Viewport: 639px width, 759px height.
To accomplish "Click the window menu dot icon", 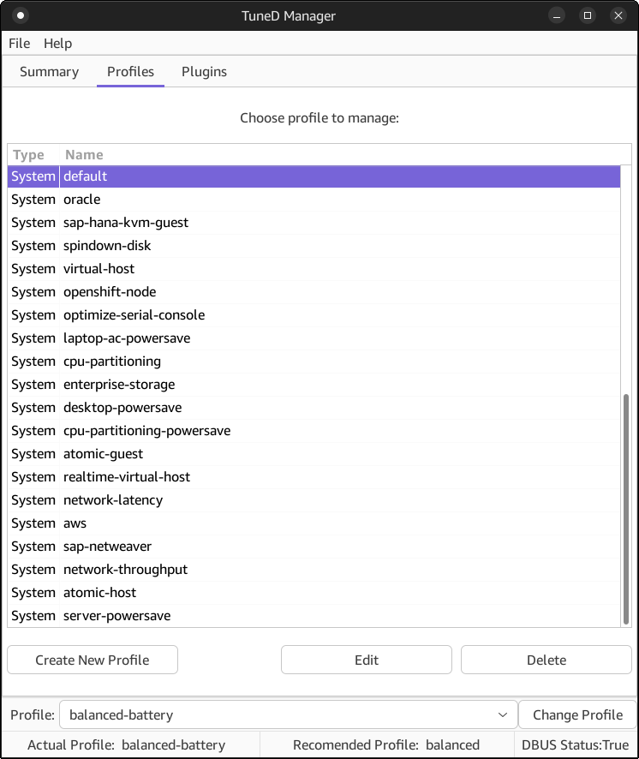I will [x=21, y=15].
